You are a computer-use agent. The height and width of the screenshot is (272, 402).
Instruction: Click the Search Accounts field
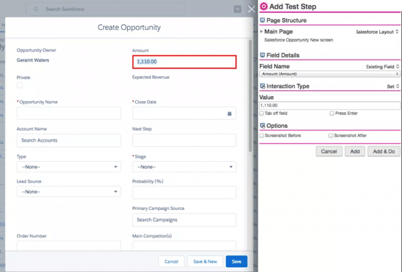pos(69,140)
